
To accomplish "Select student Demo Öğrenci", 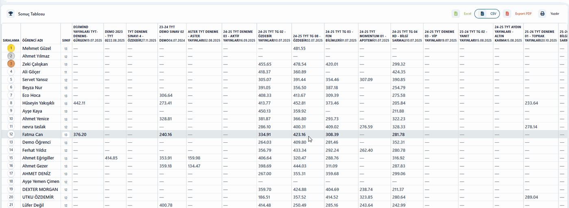I will pos(36,142).
